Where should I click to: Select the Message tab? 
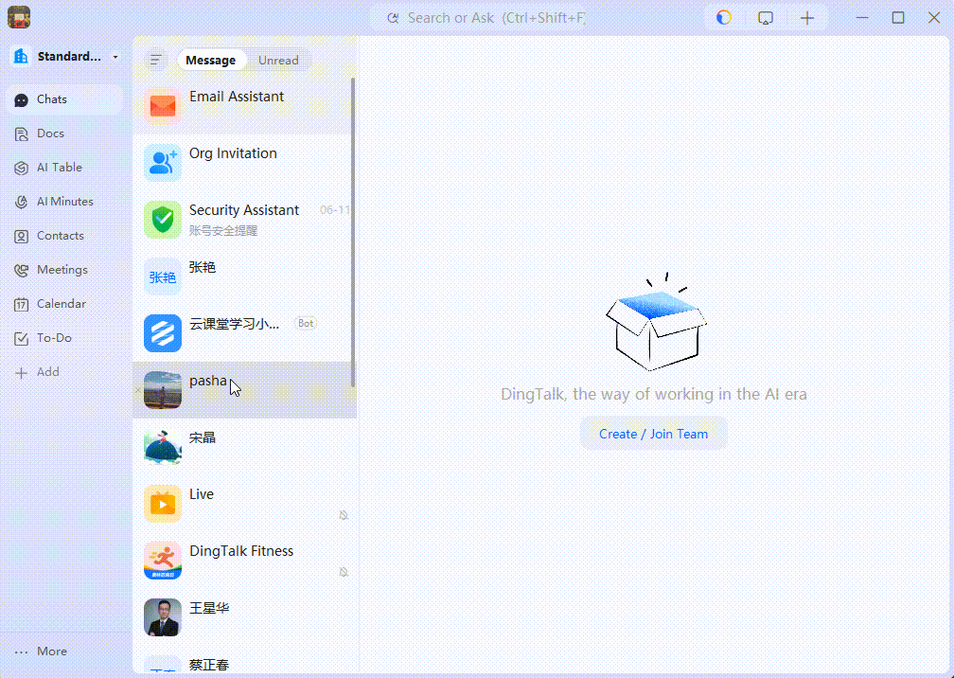210,61
